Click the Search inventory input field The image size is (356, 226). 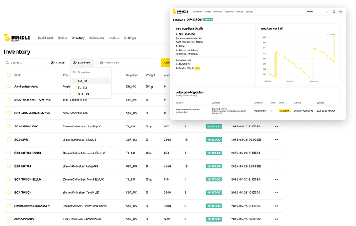(24, 63)
